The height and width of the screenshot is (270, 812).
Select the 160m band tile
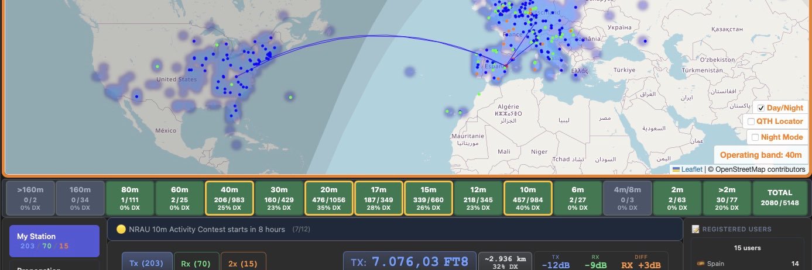80,199
